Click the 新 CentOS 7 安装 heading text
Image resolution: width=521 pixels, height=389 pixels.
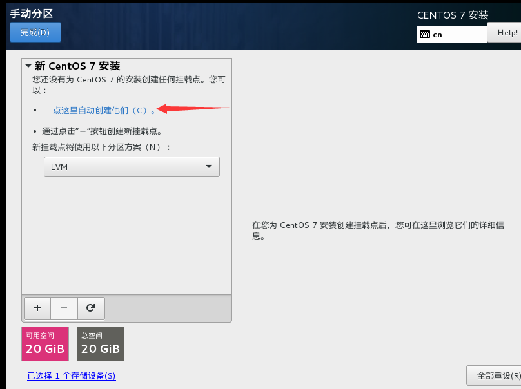pyautogui.click(x=77, y=66)
